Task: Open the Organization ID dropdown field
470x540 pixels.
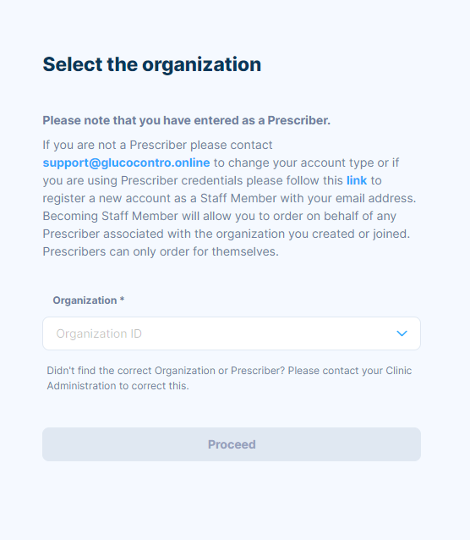Action: (232, 333)
